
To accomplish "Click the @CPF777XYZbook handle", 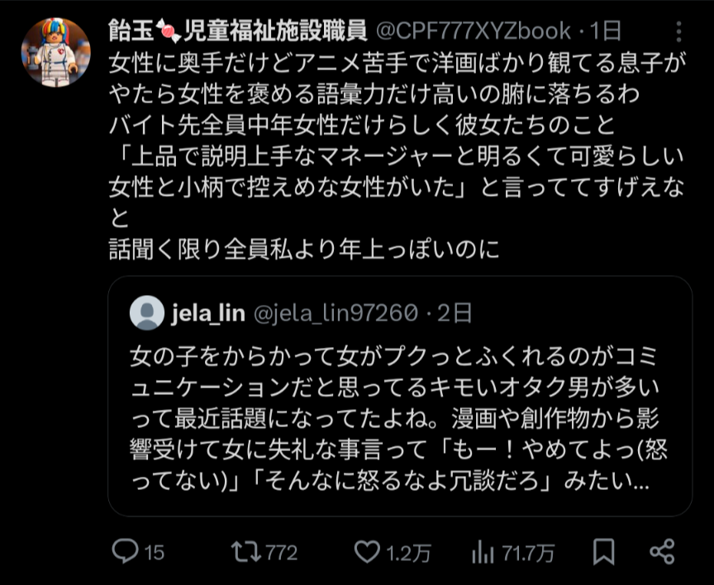I will coord(474,31).
